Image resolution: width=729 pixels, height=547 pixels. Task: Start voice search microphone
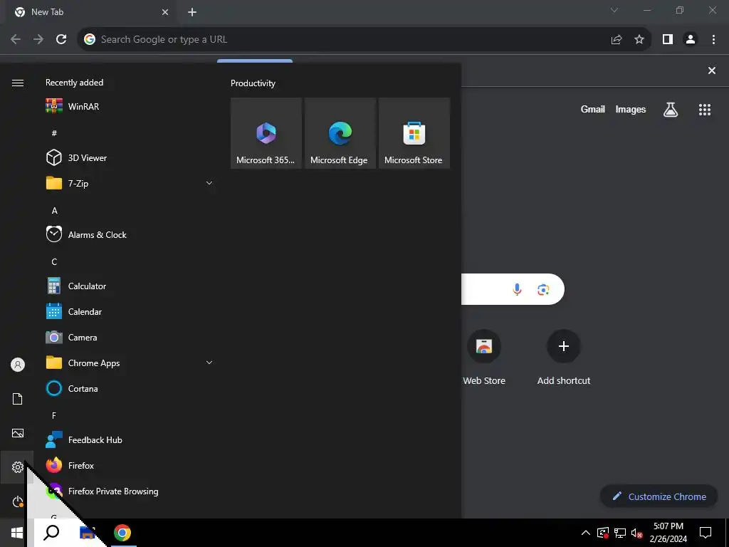(517, 289)
